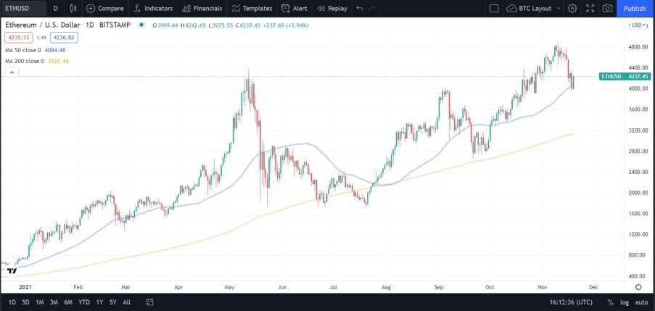Toggle the percent scale option
The width and height of the screenshot is (655, 311).
tap(610, 302)
